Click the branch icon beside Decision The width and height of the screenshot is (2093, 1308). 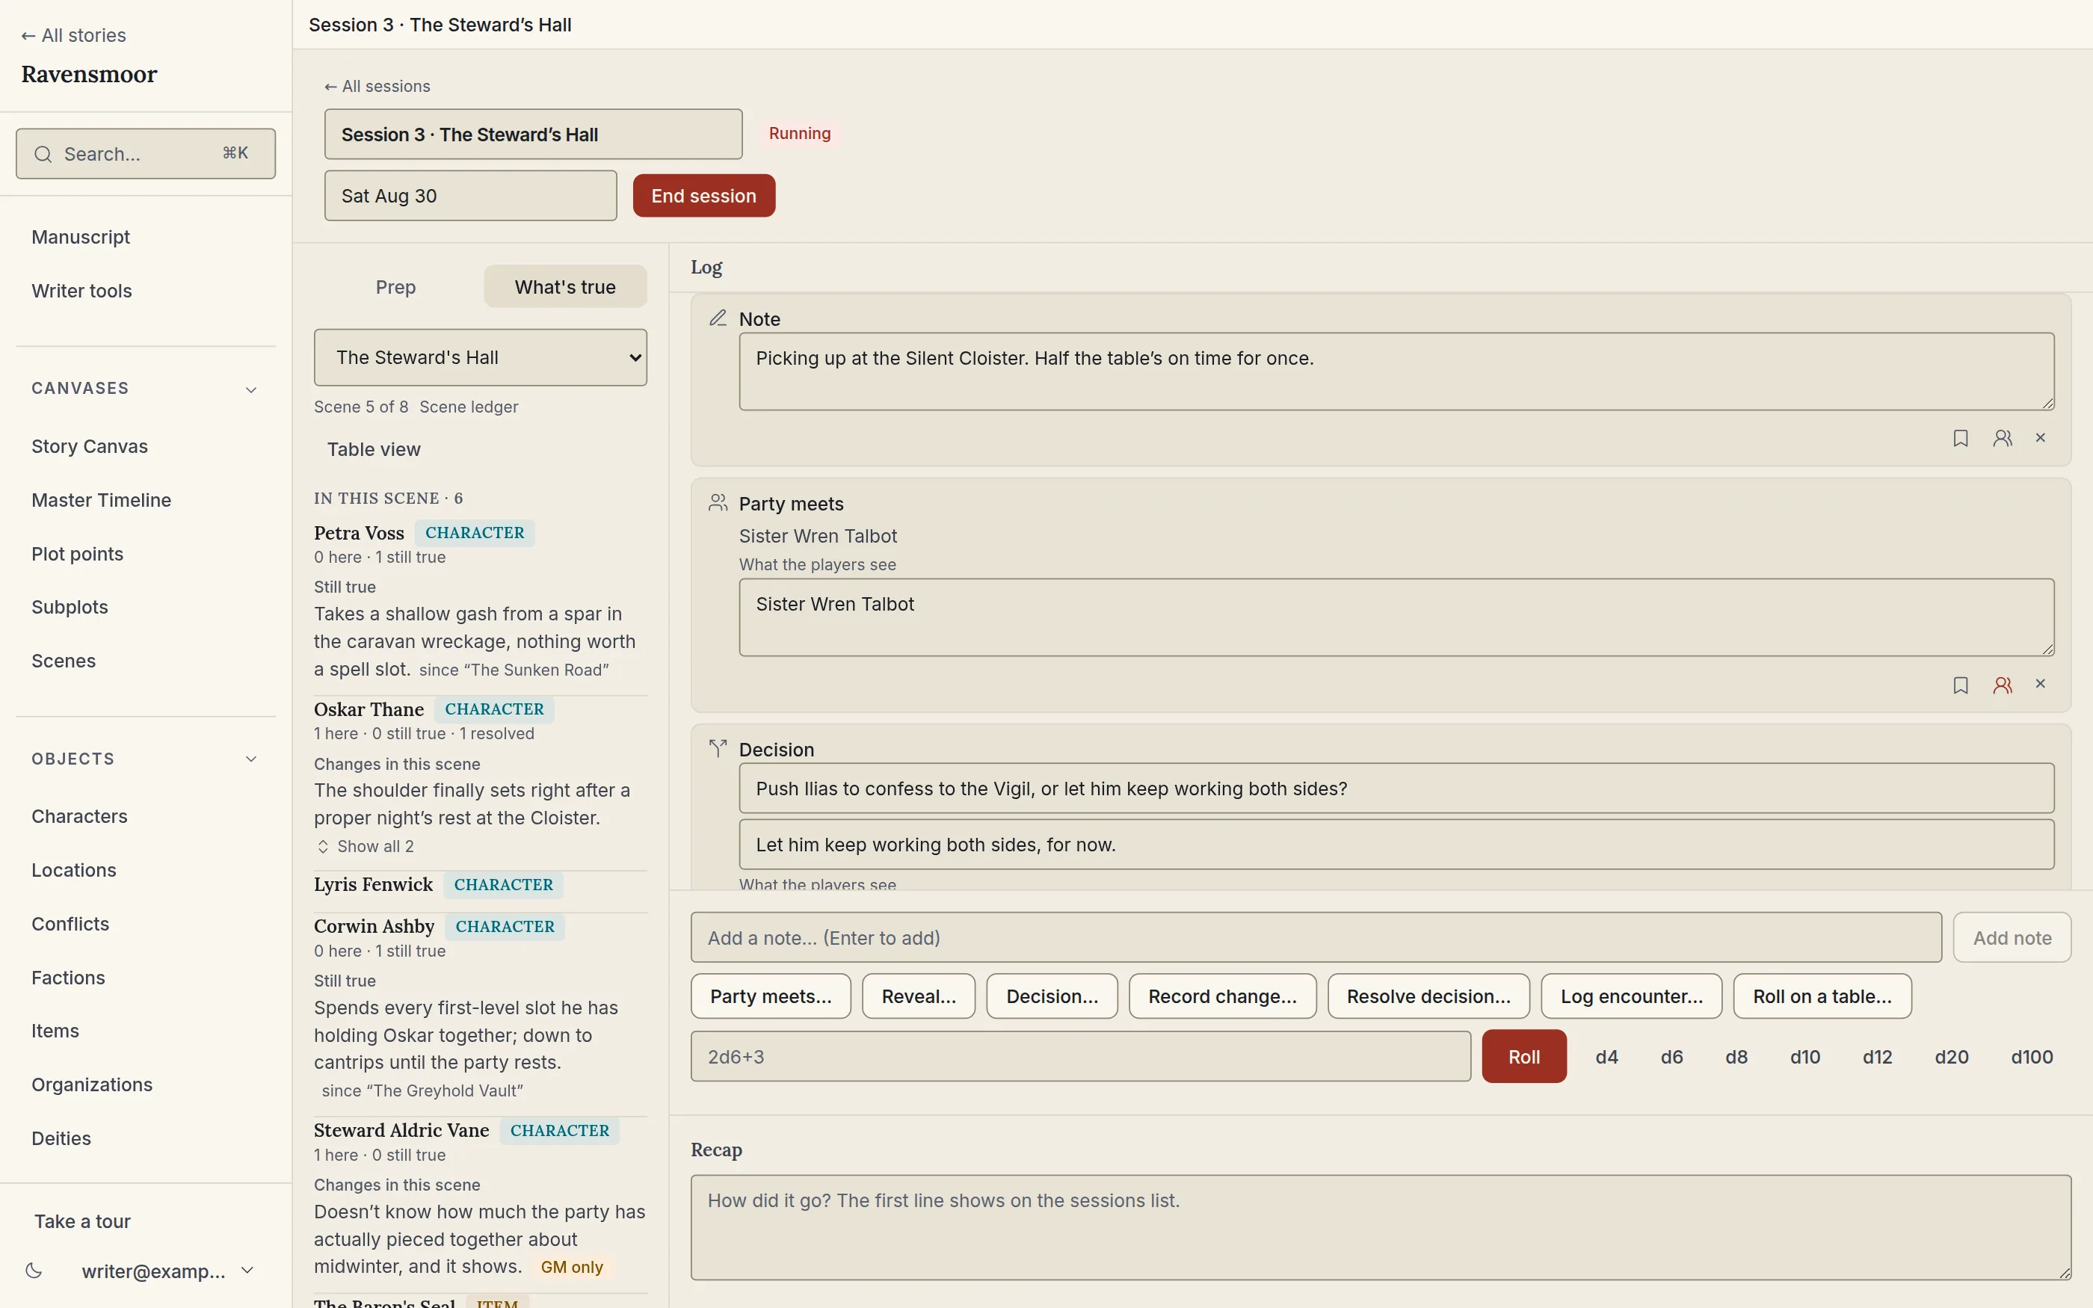point(718,748)
